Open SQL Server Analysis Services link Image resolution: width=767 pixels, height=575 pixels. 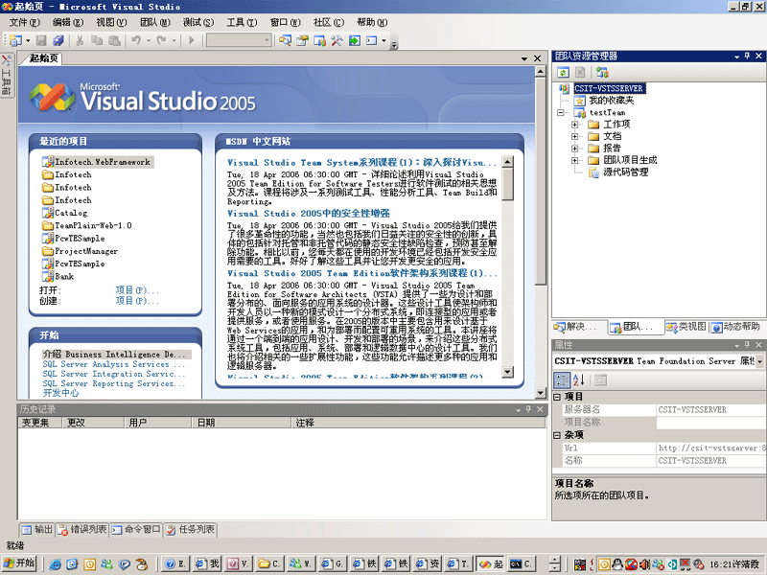click(113, 364)
